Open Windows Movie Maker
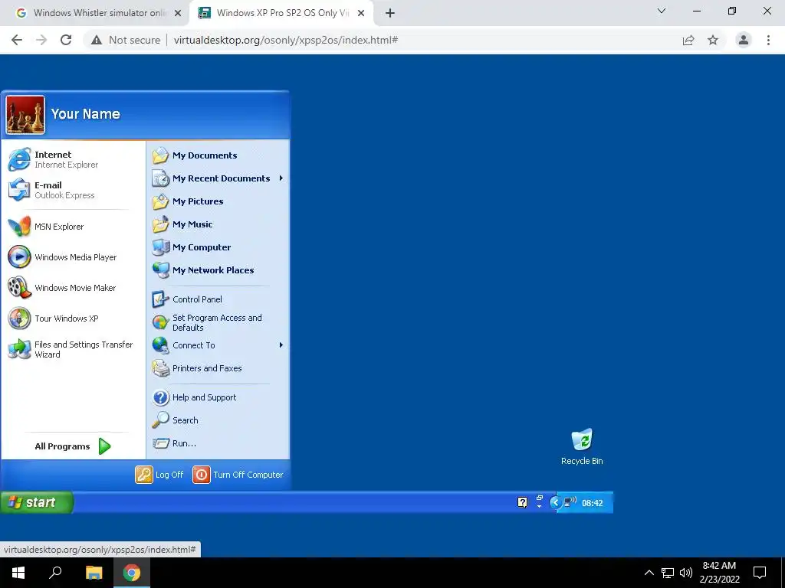This screenshot has width=785, height=588. point(61,288)
